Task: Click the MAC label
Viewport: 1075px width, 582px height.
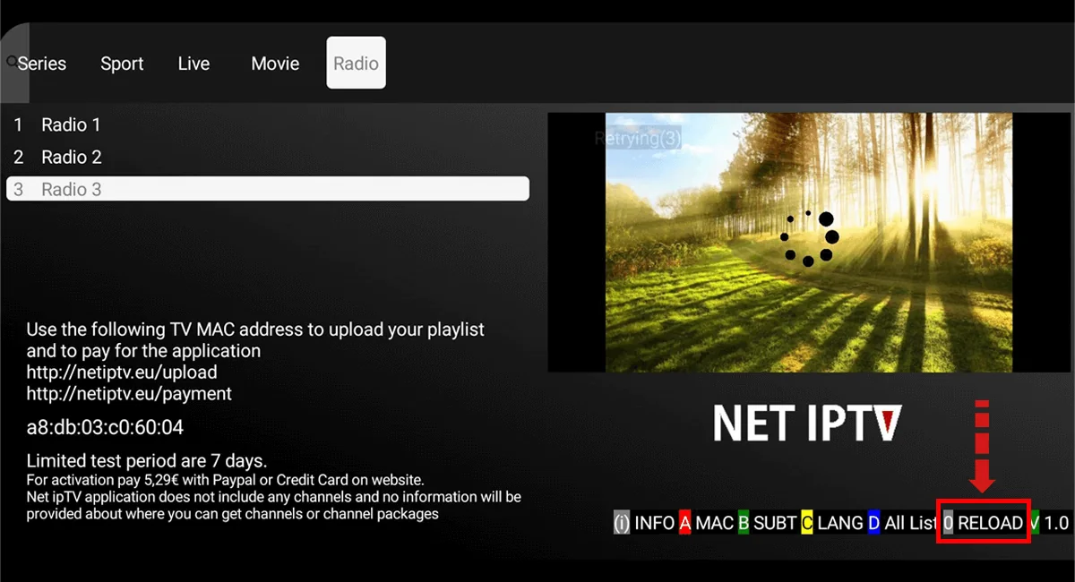Action: (714, 523)
